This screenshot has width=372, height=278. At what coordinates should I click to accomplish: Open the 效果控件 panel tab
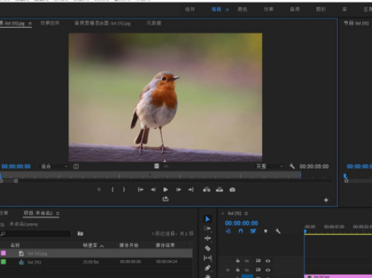49,23
